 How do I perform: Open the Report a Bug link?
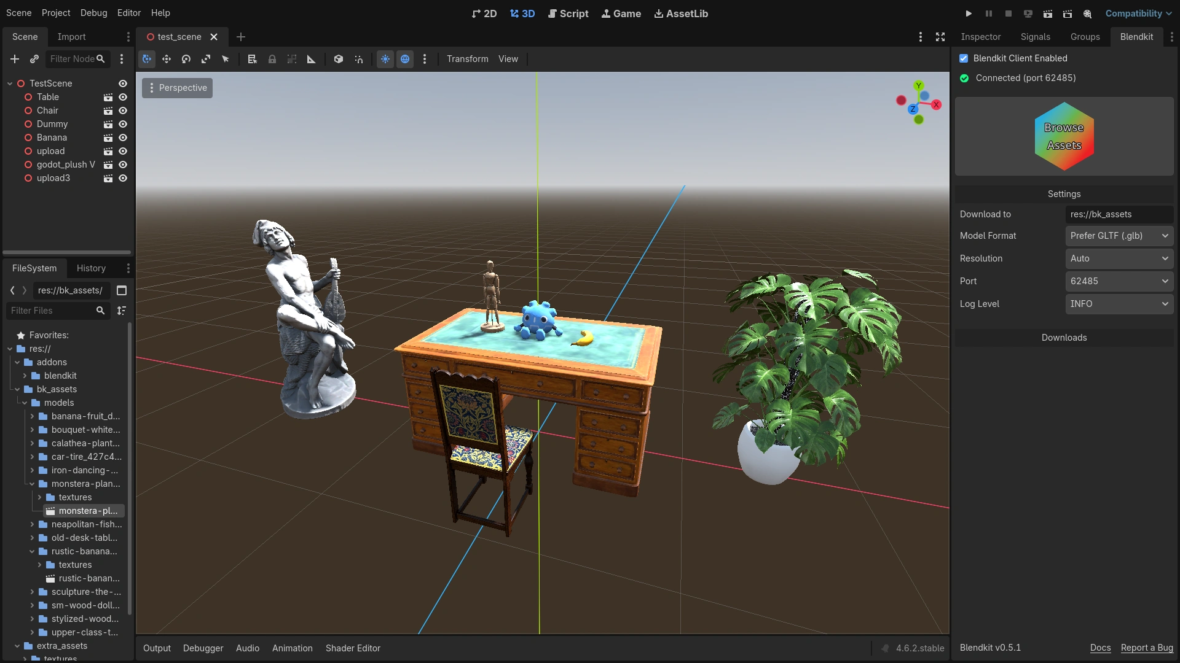1147,648
